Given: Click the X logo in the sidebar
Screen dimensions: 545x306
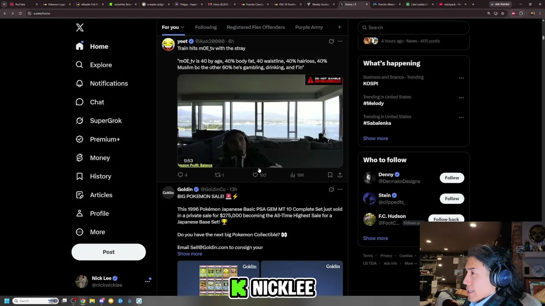Looking at the screenshot, I should click(80, 28).
